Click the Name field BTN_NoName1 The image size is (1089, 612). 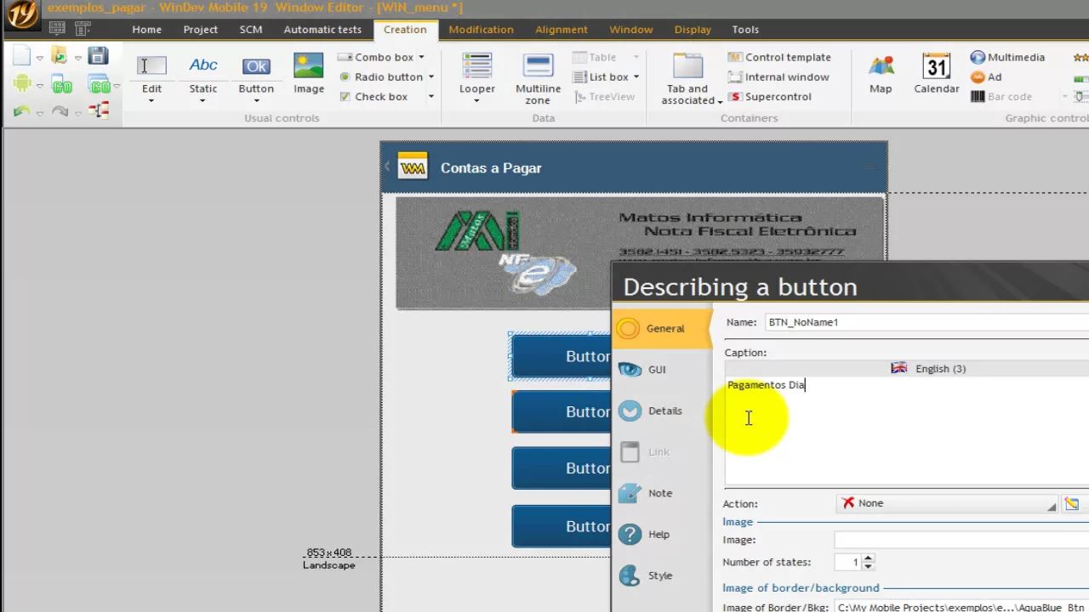pyautogui.click(x=927, y=322)
